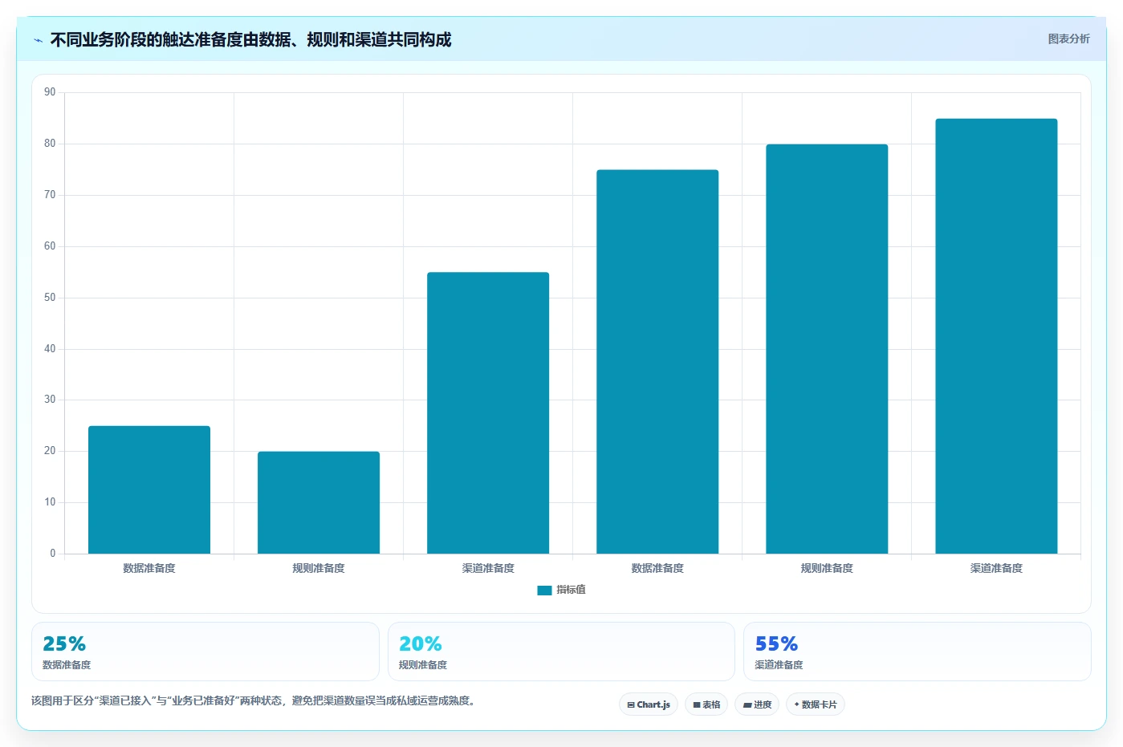Click the chart title 不同业务阶段的触达准备度
Image resolution: width=1123 pixels, height=747 pixels.
pos(250,40)
